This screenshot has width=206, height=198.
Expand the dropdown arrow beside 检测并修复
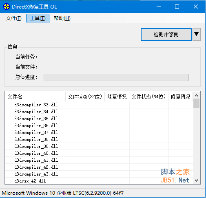(197, 34)
